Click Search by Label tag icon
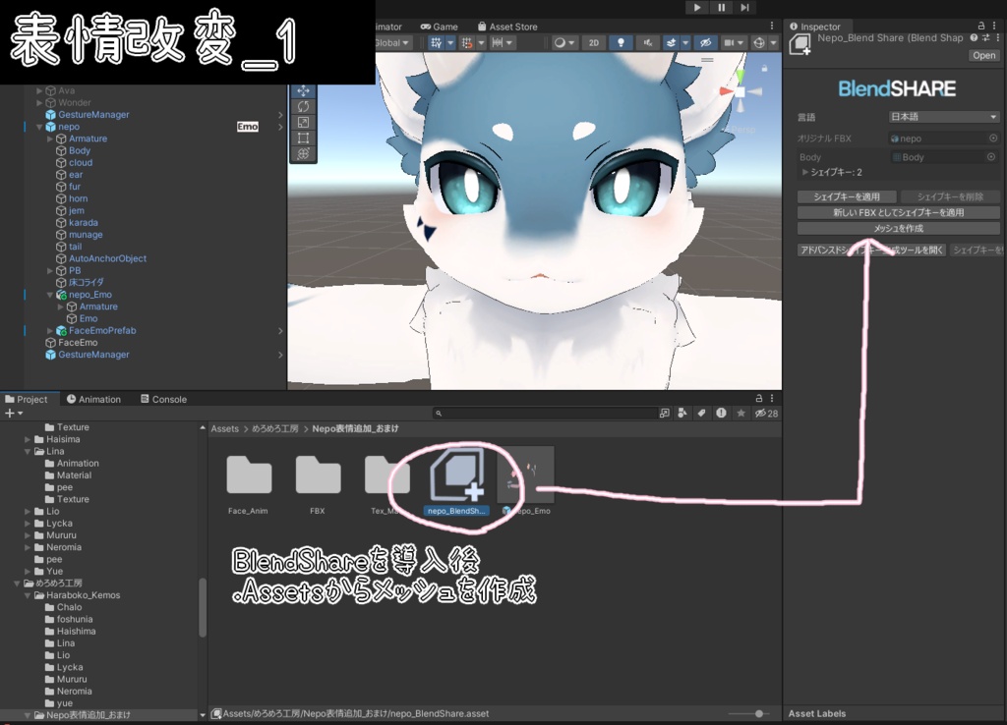1007x725 pixels. coord(701,414)
